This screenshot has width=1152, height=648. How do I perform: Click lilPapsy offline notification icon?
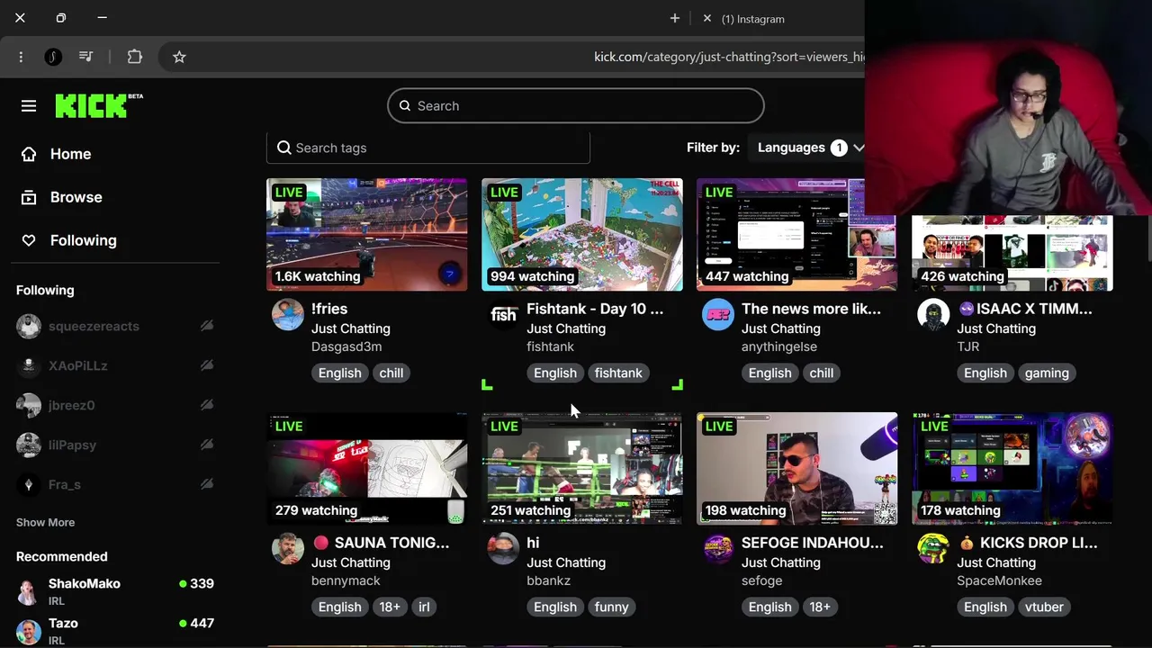(x=207, y=445)
